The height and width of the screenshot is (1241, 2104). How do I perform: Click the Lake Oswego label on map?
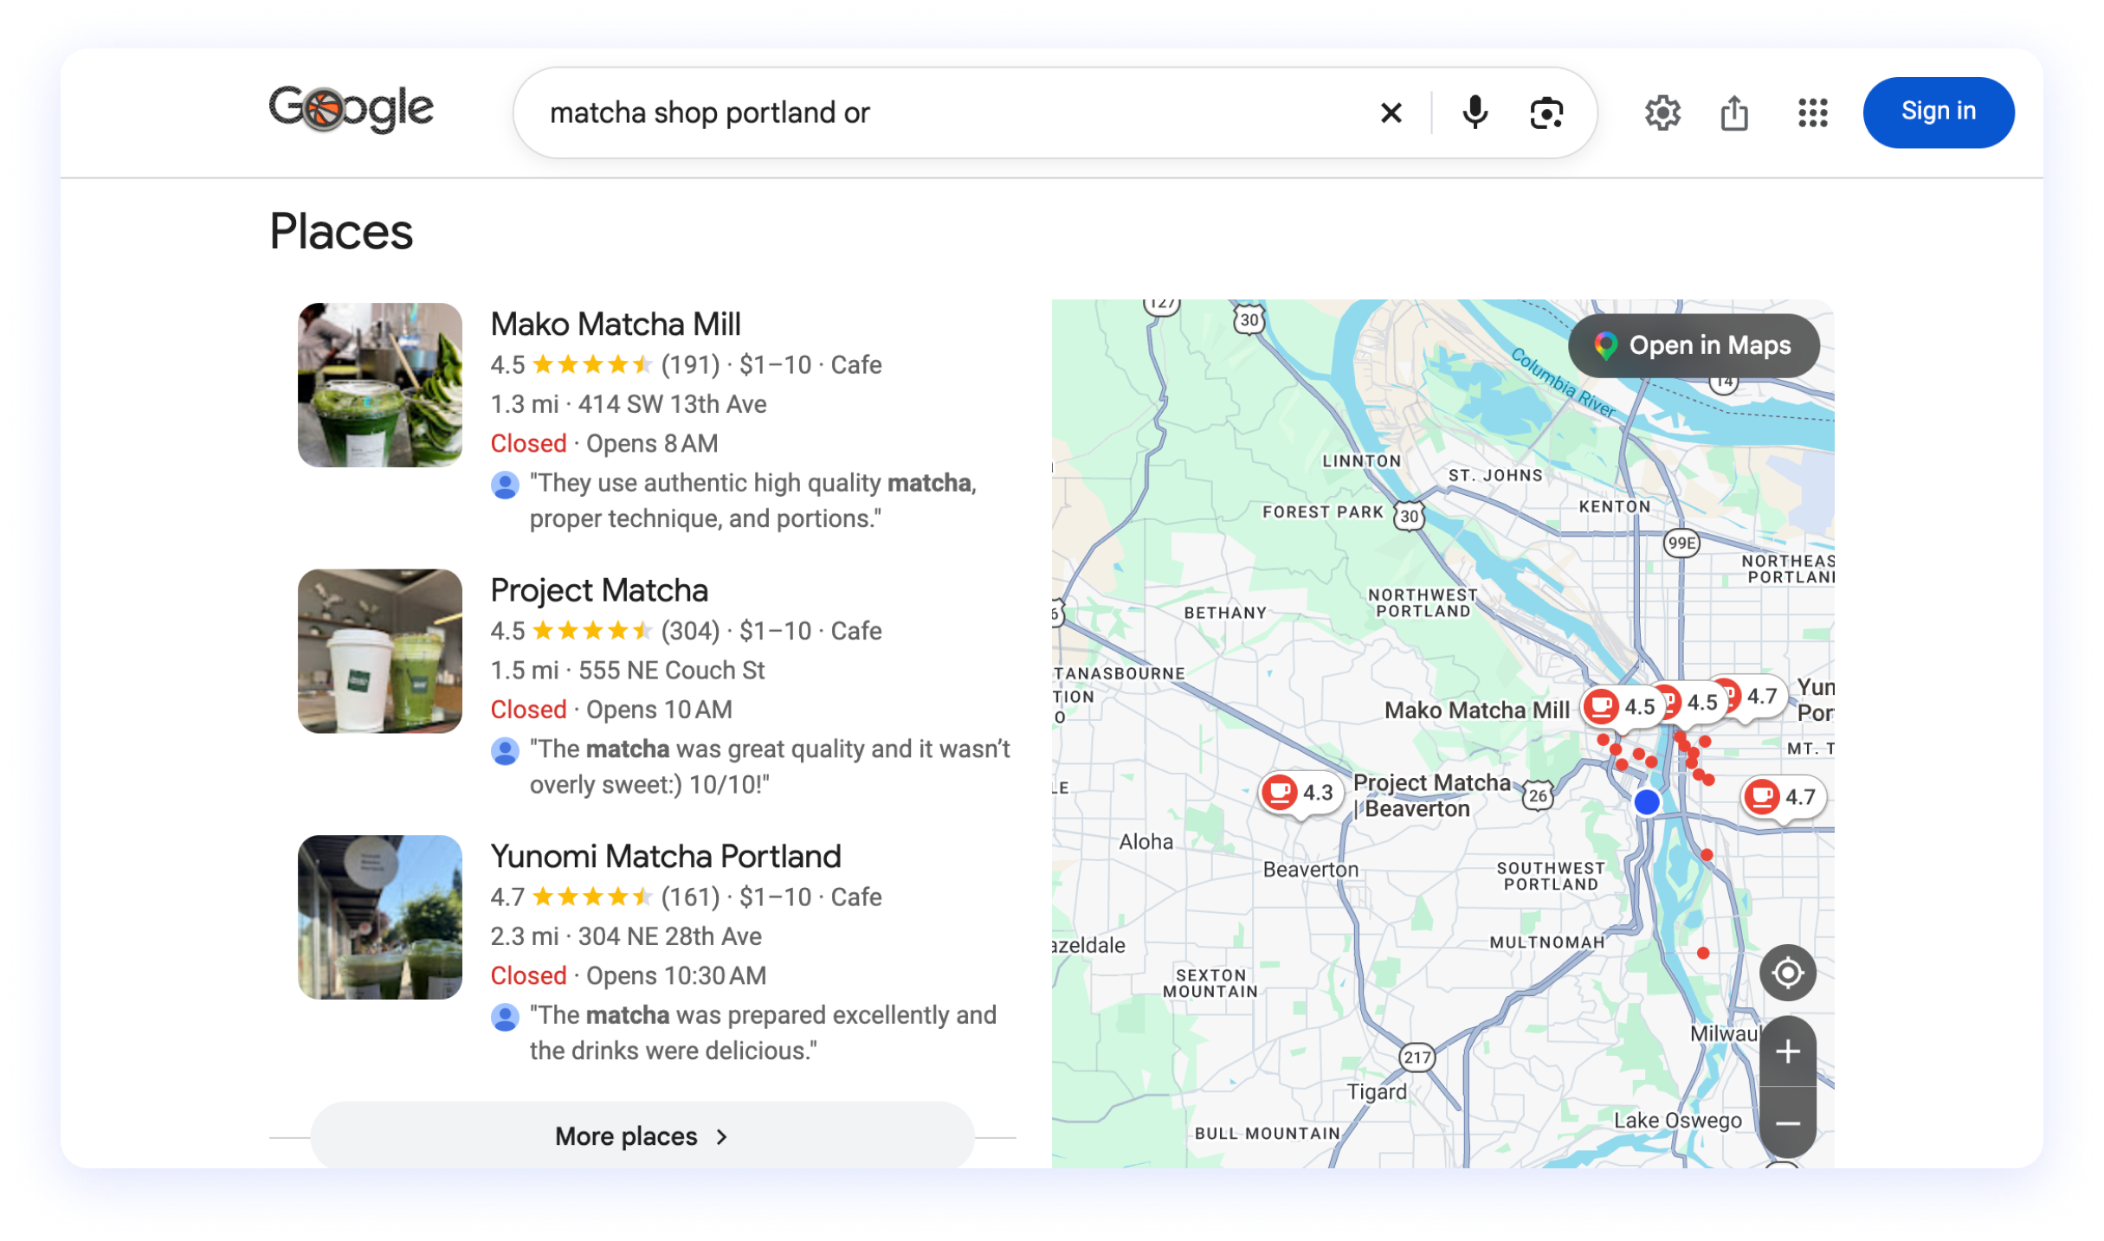tap(1677, 1120)
